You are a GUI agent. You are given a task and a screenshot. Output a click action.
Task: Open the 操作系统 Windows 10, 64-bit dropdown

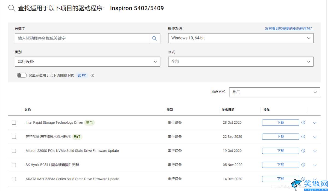(x=241, y=38)
